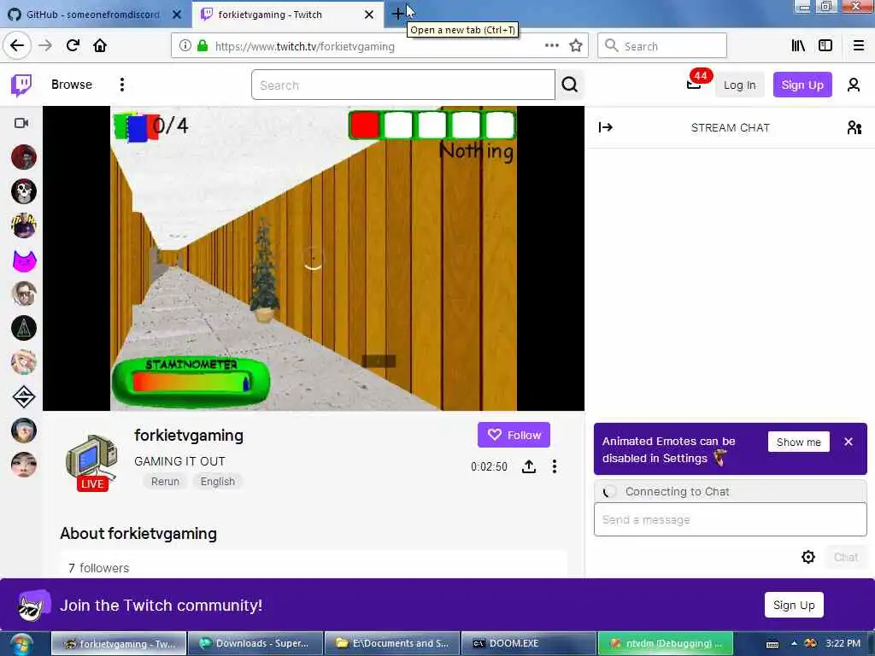Open the stream options vertical dots
The height and width of the screenshot is (656, 875).
554,466
